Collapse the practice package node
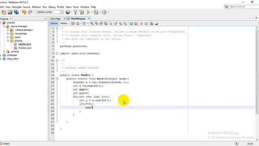This screenshot has width=259, height=146. pyautogui.click(x=8, y=41)
